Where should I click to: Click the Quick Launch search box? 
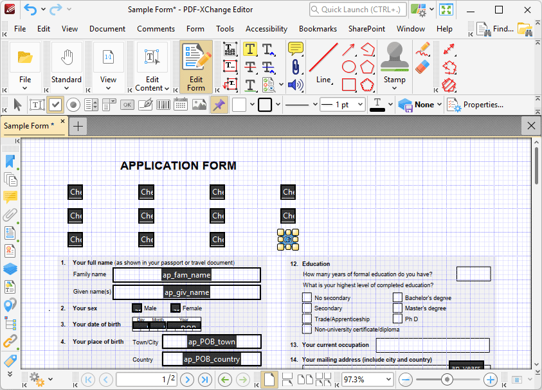coord(357,10)
